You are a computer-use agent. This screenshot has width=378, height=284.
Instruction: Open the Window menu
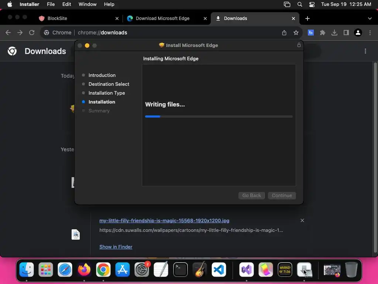(87, 4)
